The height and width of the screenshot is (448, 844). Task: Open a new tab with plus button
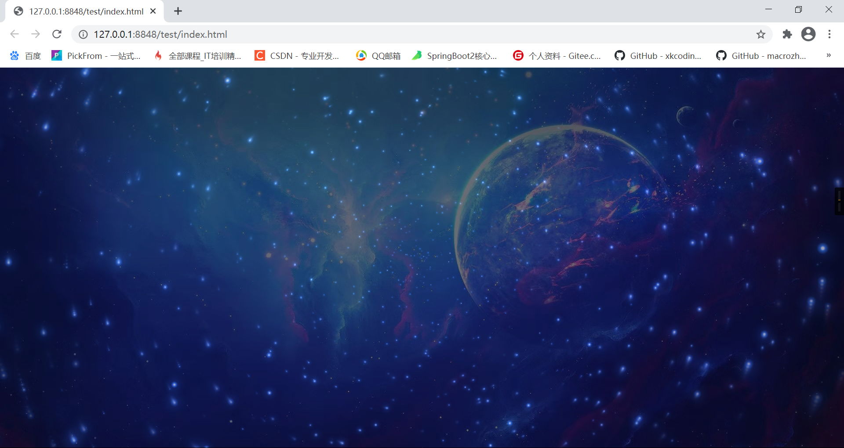pos(178,11)
